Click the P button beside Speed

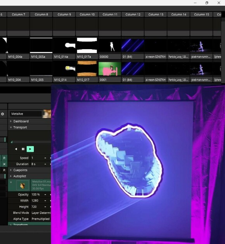tap(4, 158)
